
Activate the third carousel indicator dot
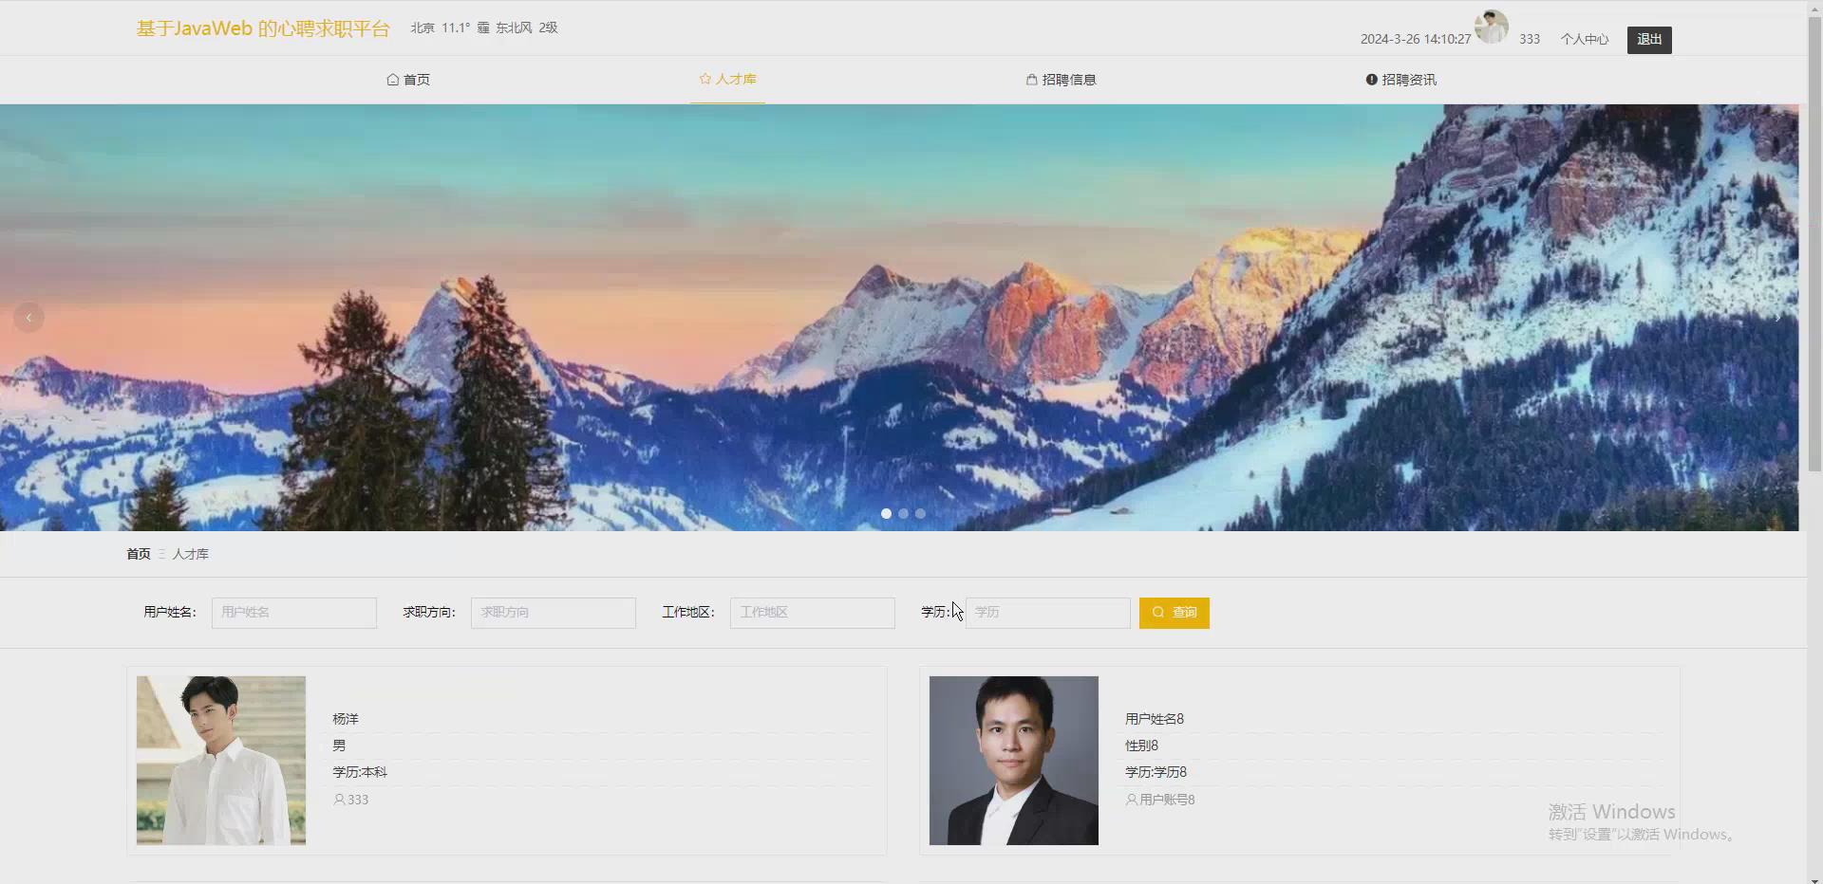920,513
